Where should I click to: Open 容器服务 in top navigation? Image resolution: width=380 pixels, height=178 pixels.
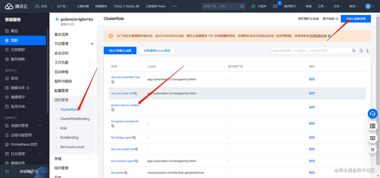(x=101, y=6)
